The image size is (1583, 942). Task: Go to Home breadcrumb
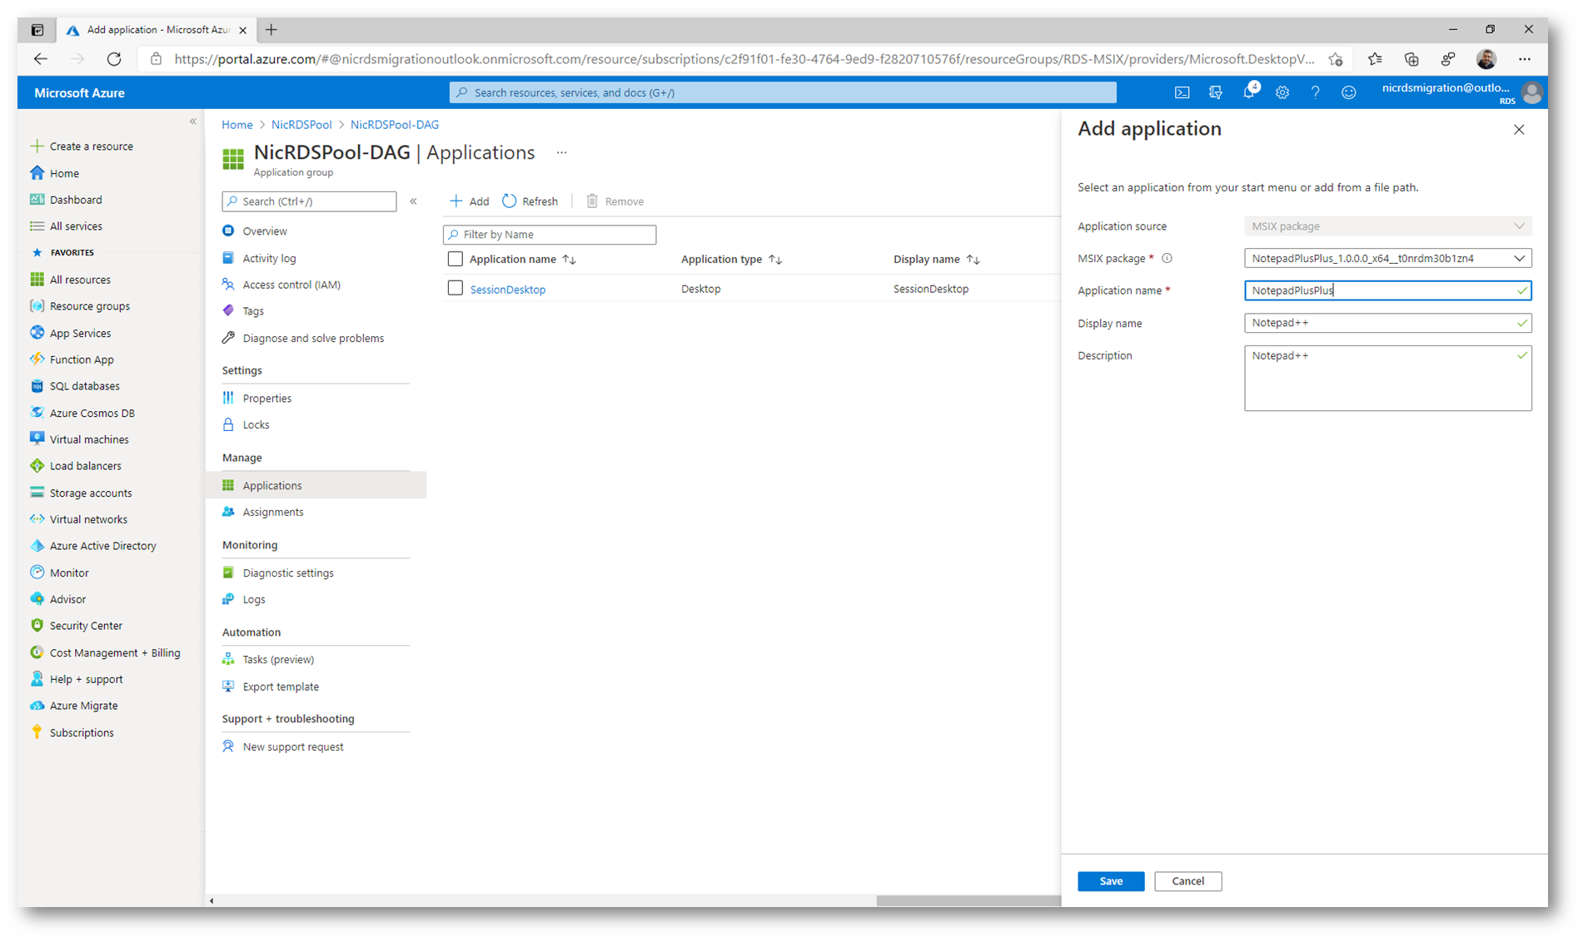point(237,125)
